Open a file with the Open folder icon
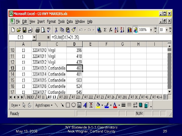182x136 pixels. 19,30
